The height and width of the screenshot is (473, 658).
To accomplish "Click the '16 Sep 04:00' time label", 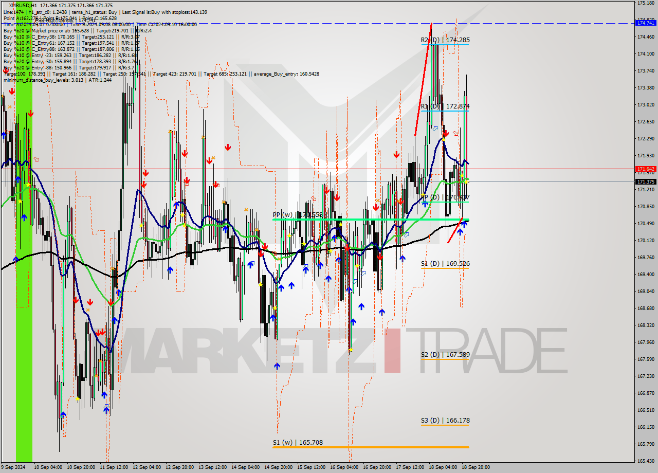I will point(344,467).
